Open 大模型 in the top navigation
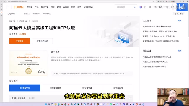 coord(30,7)
